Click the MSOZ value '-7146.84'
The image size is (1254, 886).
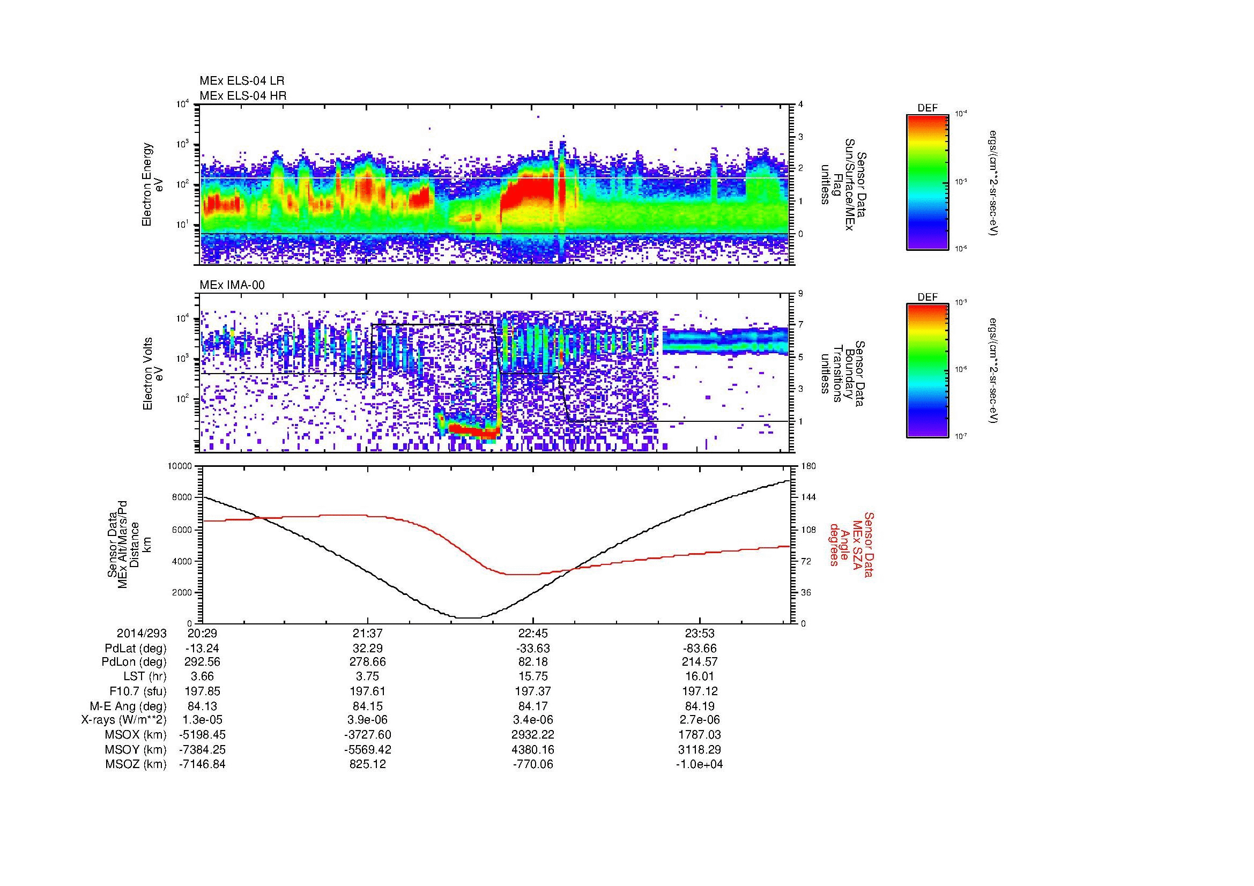[202, 765]
